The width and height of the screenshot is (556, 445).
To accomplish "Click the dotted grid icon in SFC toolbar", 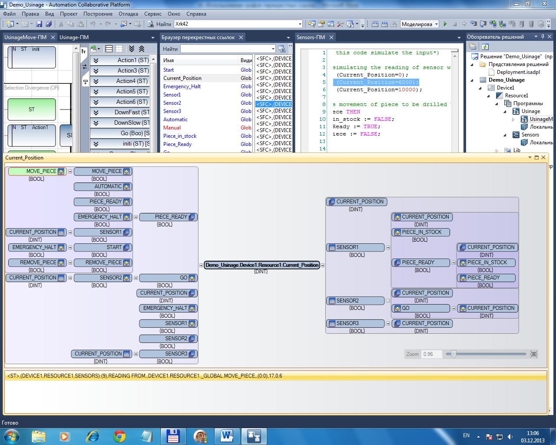I will 119,49.
